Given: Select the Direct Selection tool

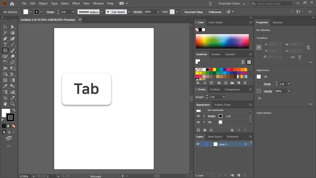Looking at the screenshot, I should pos(13,27).
